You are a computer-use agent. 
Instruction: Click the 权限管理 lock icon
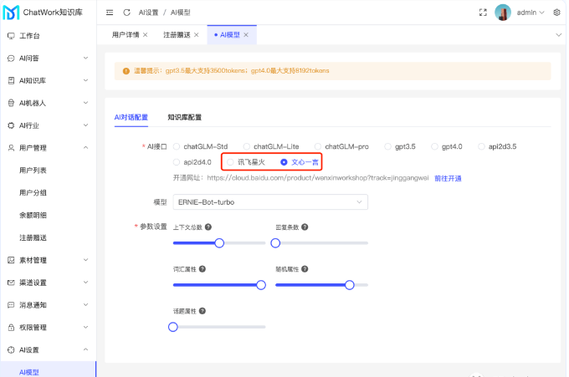(11, 328)
